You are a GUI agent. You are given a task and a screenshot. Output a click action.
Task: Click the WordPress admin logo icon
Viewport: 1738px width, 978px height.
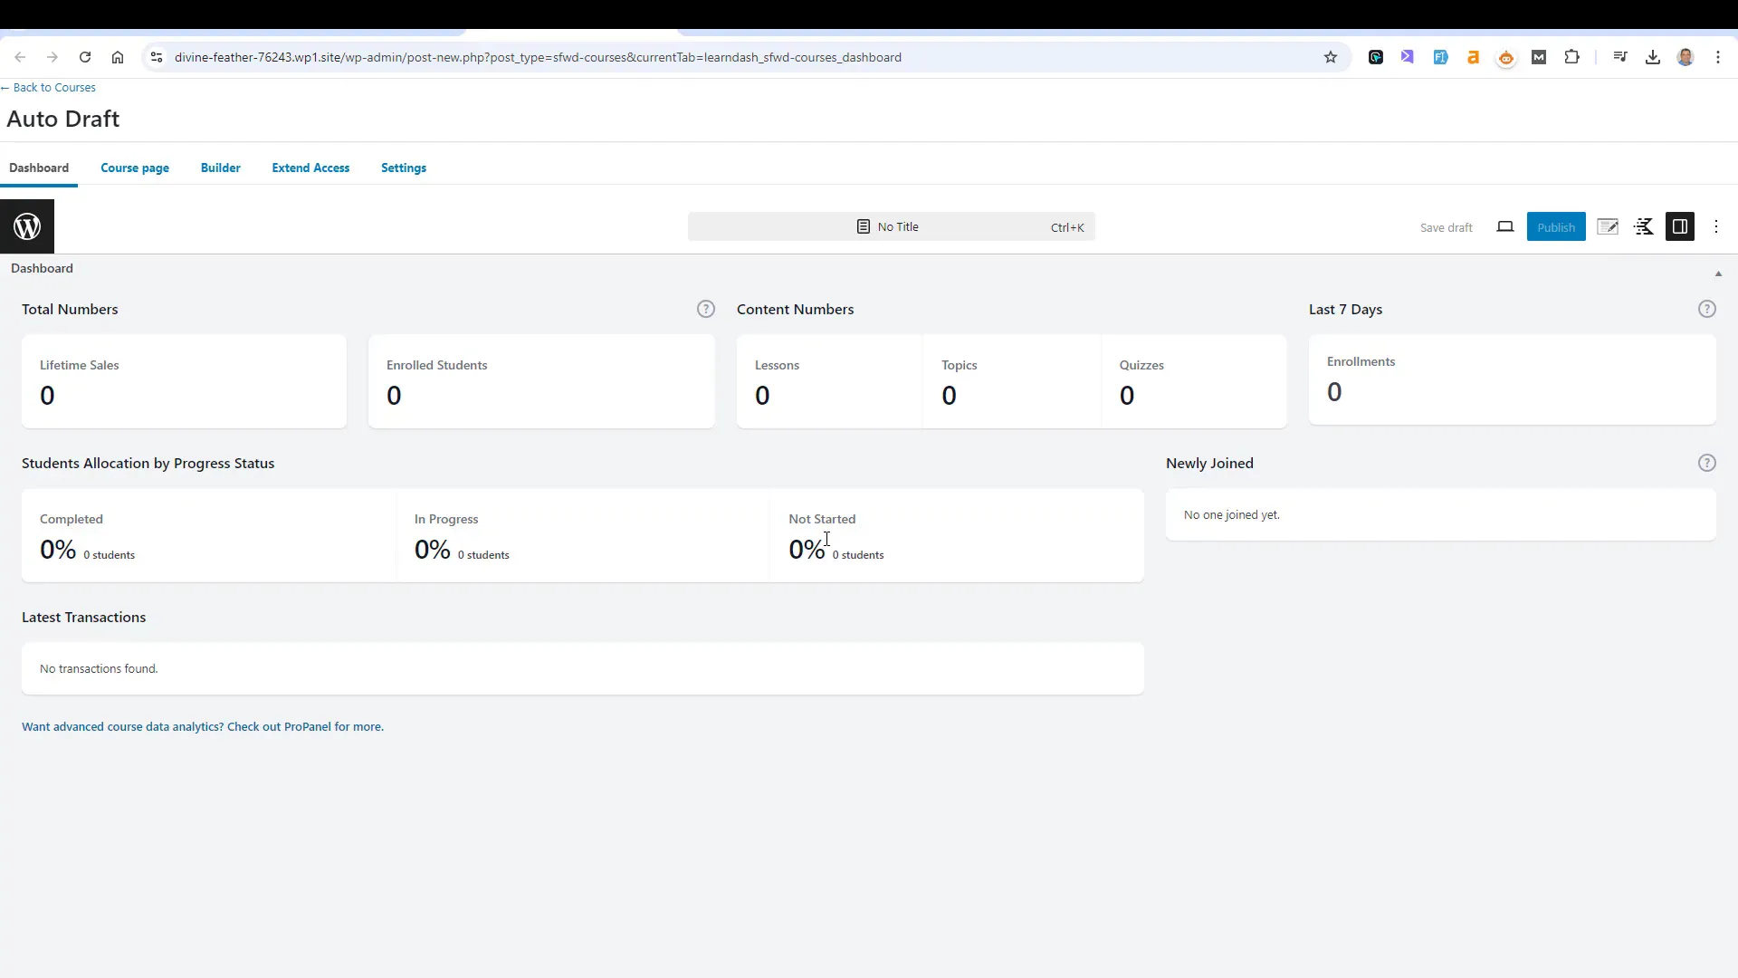click(26, 227)
